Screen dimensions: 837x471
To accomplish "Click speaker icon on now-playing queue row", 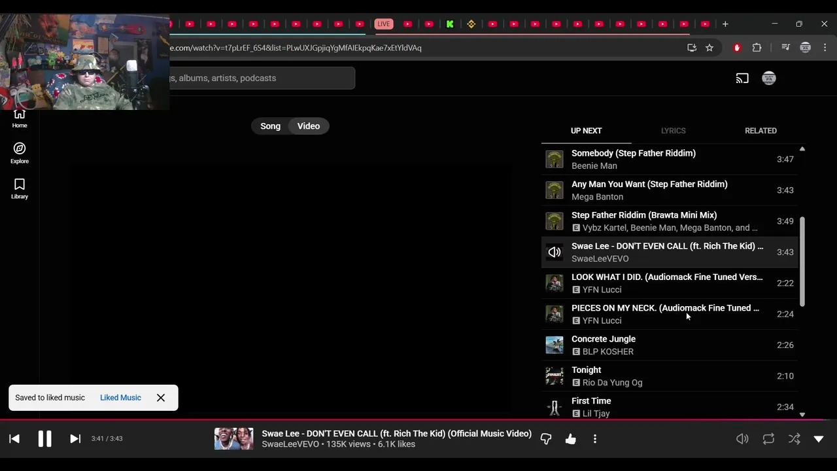I will (x=555, y=252).
